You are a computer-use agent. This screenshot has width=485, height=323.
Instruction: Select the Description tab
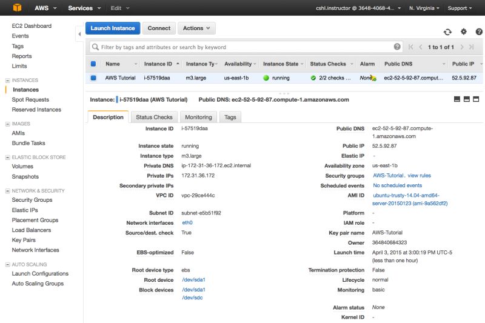(108, 117)
